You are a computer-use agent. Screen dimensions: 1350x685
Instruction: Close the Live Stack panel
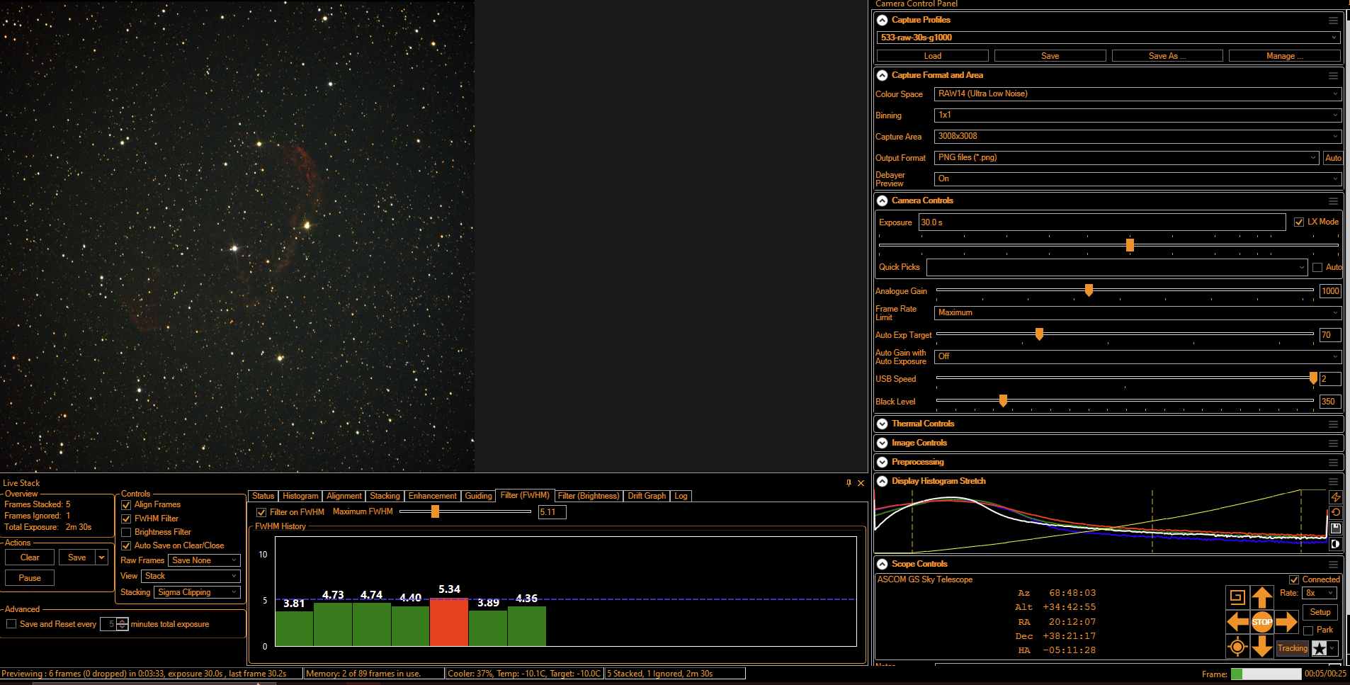861,483
